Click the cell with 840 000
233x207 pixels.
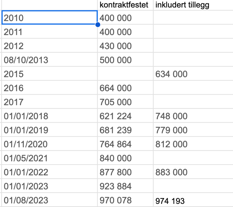[x=125, y=158]
